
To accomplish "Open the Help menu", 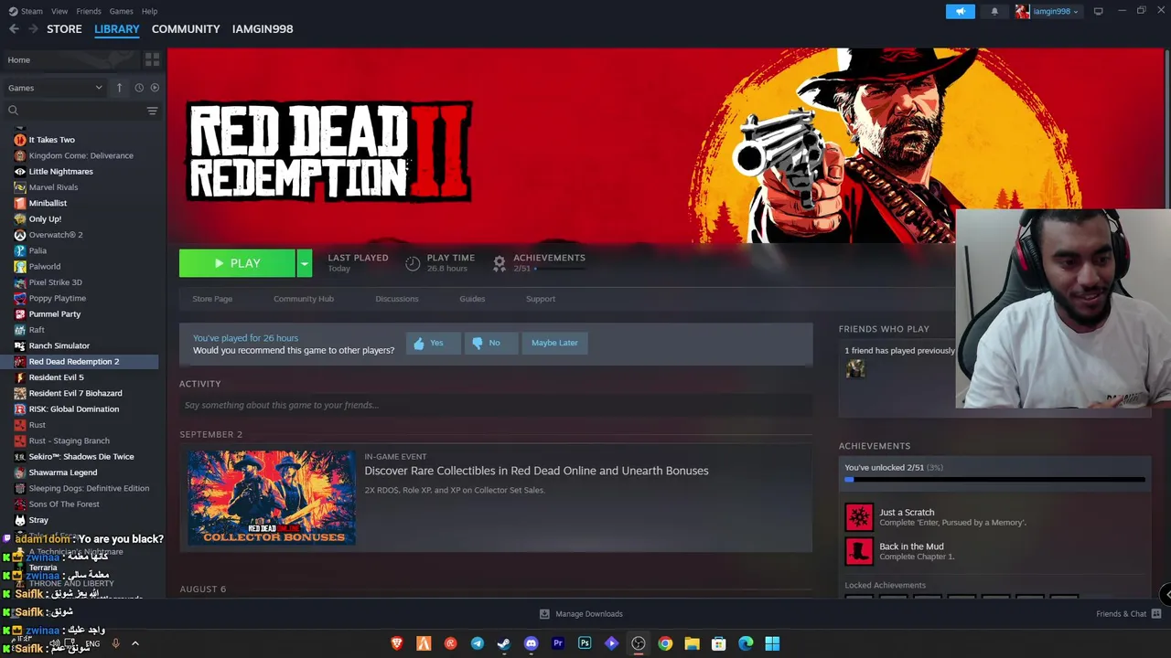I will pos(149,11).
